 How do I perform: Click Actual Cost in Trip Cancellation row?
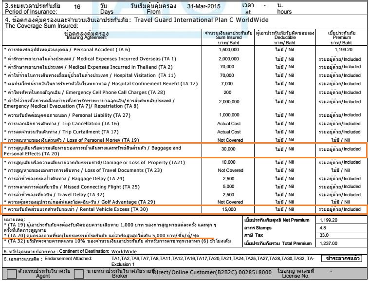[x=229, y=124]
